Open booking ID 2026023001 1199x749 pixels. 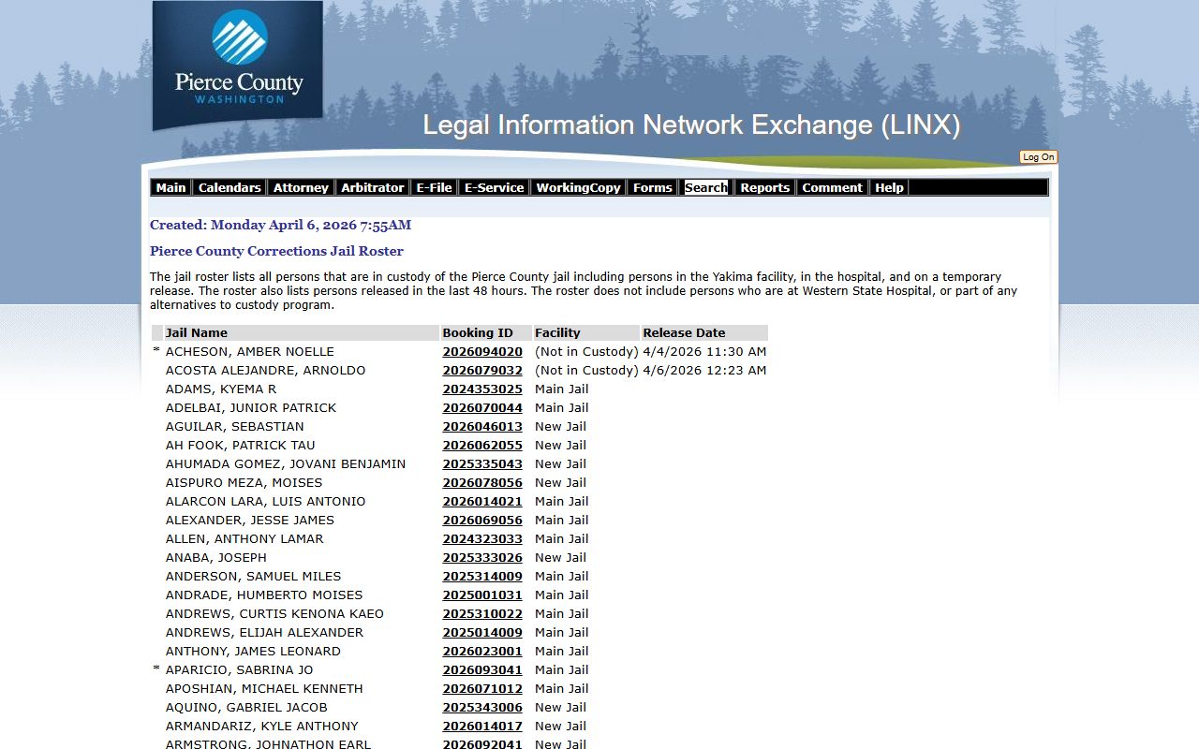482,652
